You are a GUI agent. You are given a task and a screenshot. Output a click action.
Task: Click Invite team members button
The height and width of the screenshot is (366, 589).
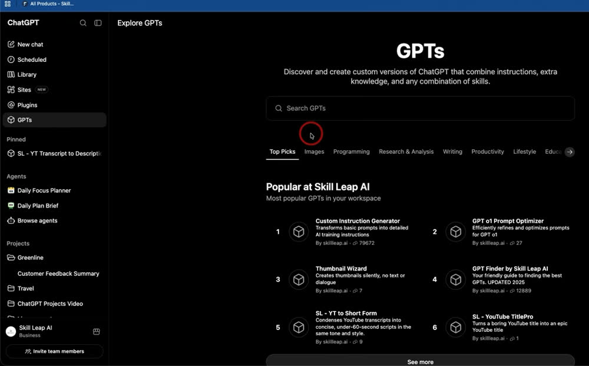(x=54, y=351)
